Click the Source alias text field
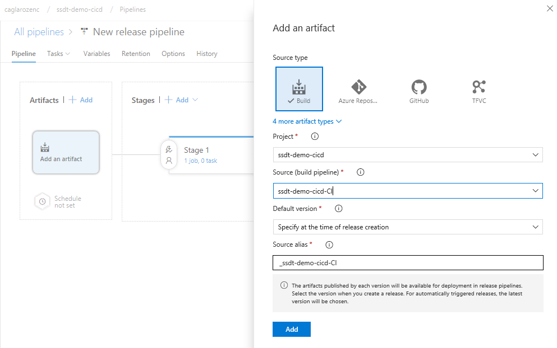 click(407, 263)
